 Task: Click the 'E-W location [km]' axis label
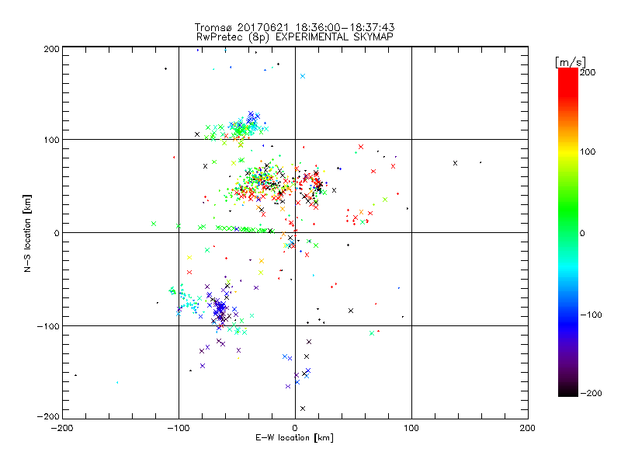(294, 438)
